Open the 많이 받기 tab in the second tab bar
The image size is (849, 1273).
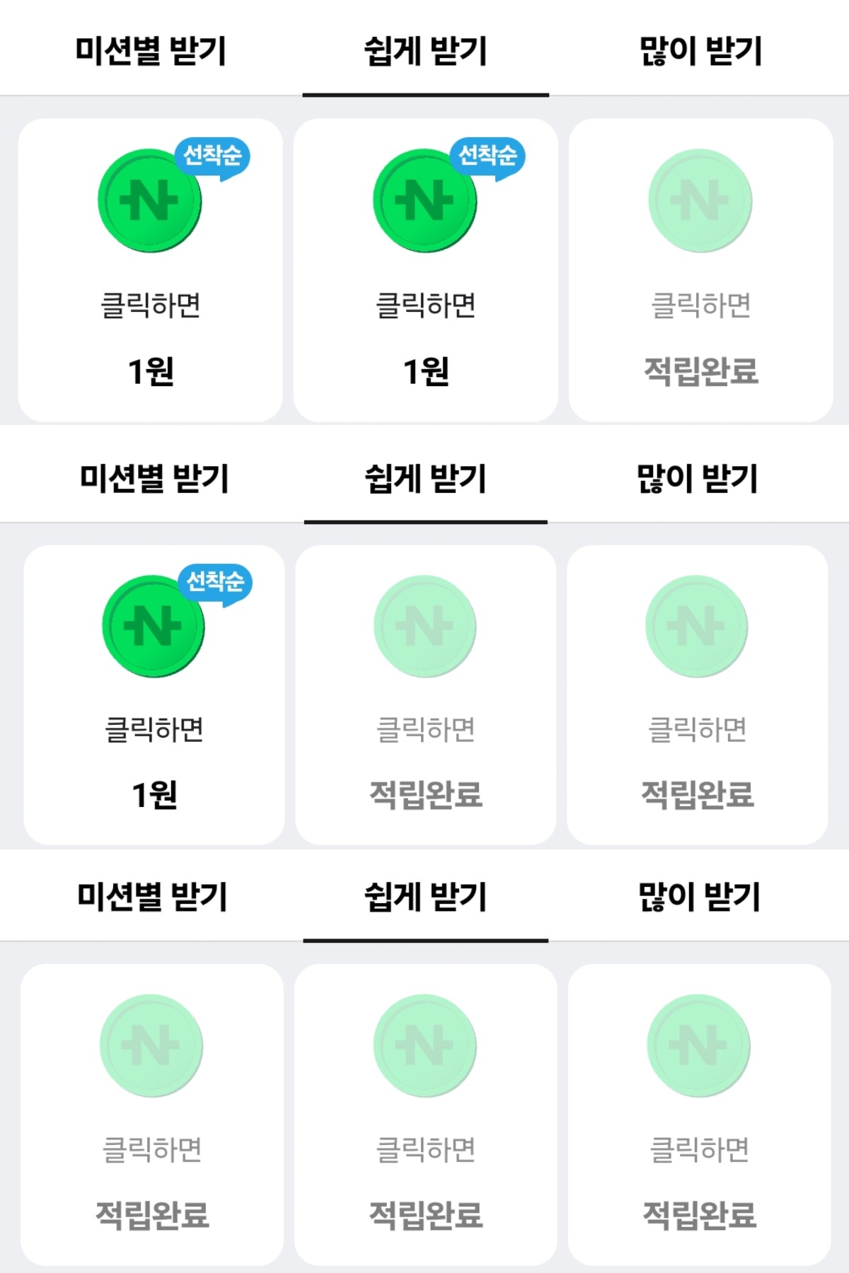coord(698,479)
